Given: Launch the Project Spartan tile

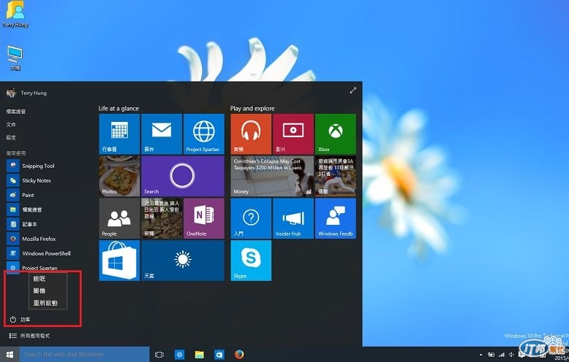Looking at the screenshot, I should coord(203,134).
